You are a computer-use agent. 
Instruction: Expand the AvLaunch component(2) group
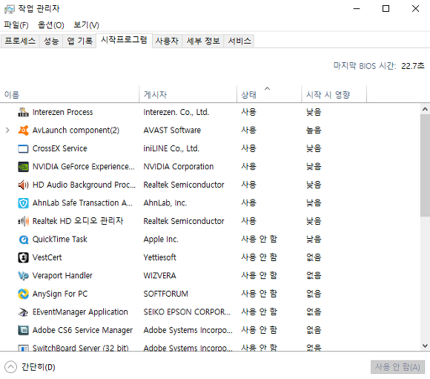7,130
